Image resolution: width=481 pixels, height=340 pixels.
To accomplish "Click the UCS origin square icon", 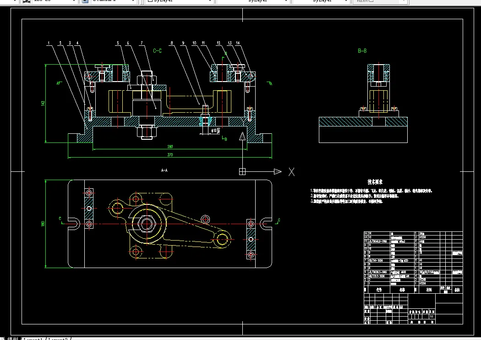I will click(242, 171).
